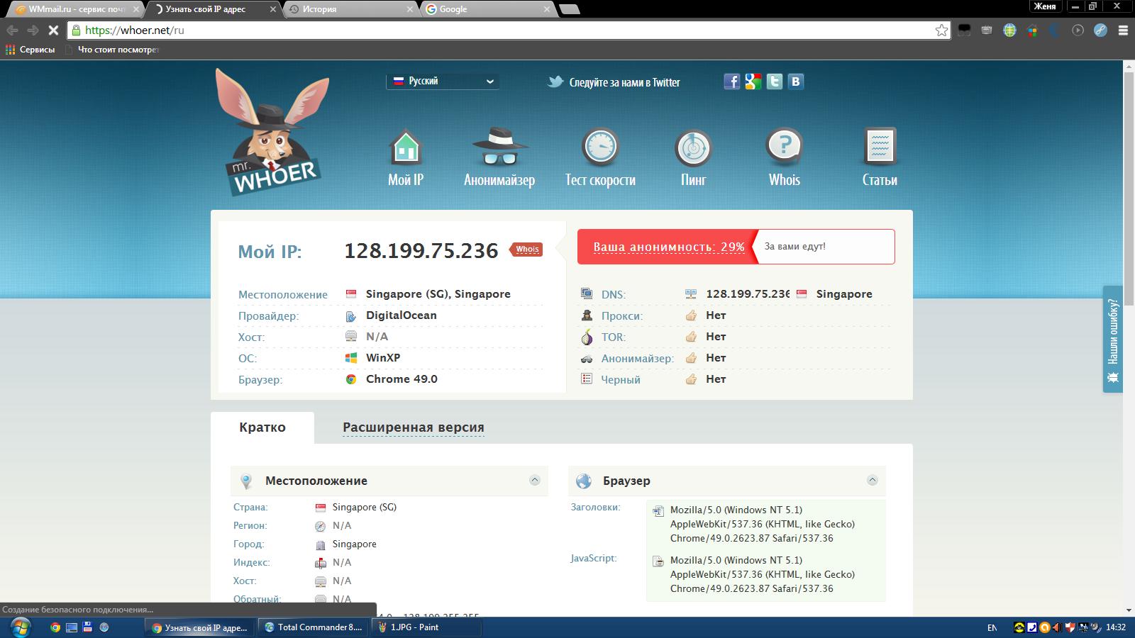Switch to the История browser tab
Viewport: 1135px width, 638px height.
351,9
